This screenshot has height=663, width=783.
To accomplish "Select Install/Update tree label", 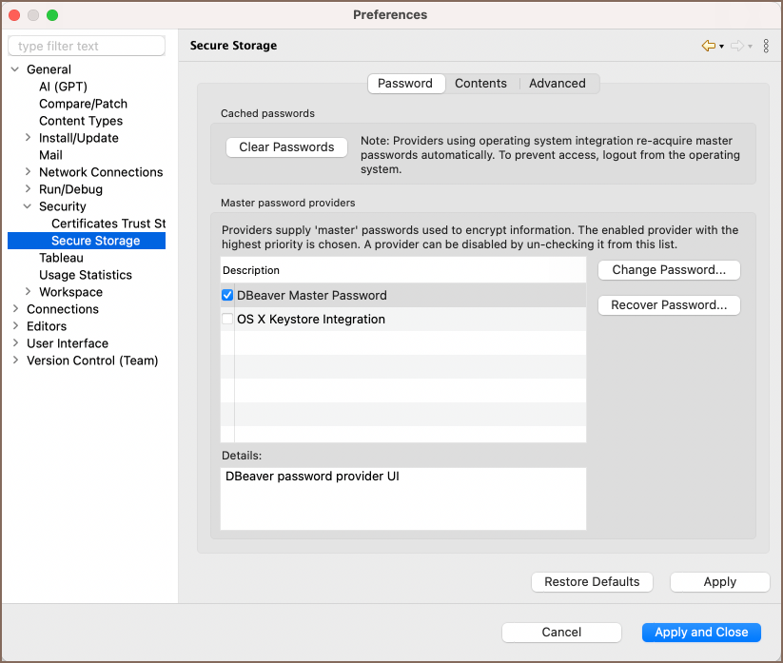I will (79, 138).
